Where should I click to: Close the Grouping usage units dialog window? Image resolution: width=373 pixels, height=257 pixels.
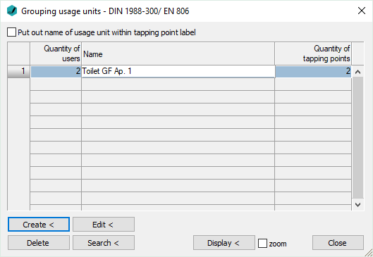coord(361,11)
